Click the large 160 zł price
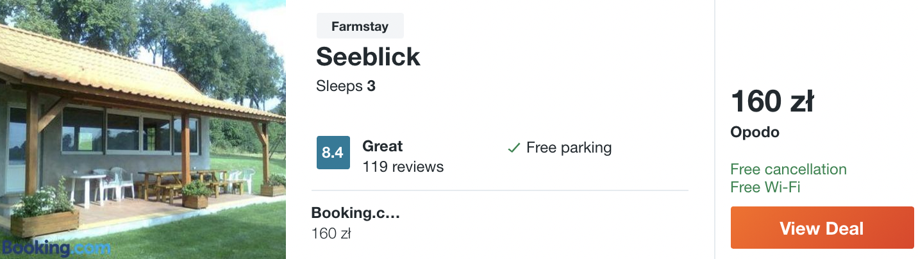 pos(772,101)
